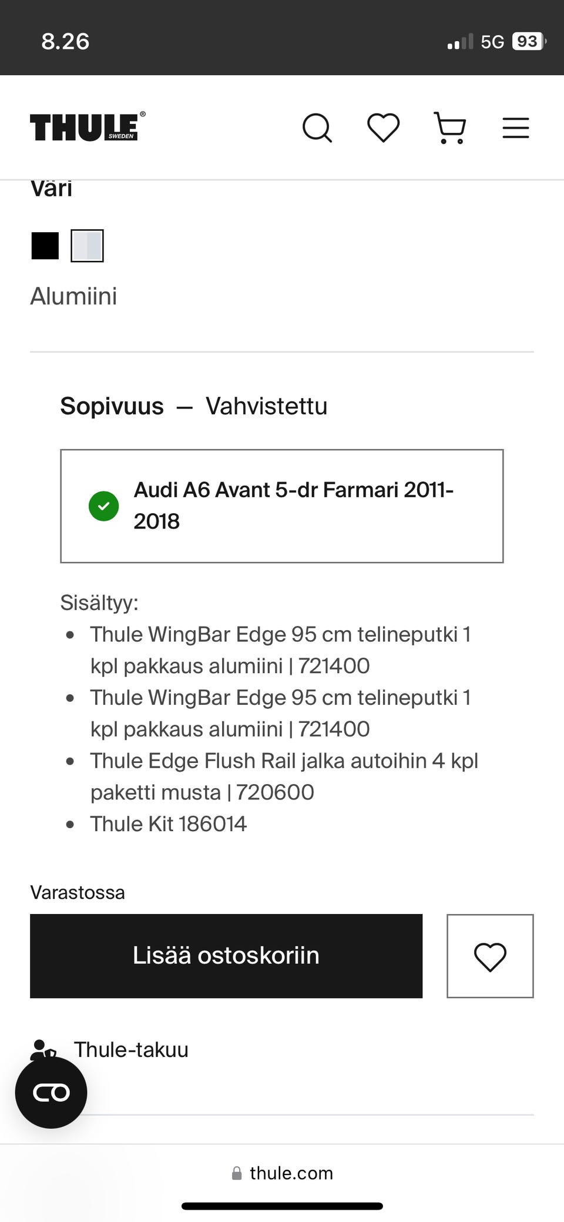
Task: Tap the 5G signal indicator in status bar
Action: [x=492, y=41]
